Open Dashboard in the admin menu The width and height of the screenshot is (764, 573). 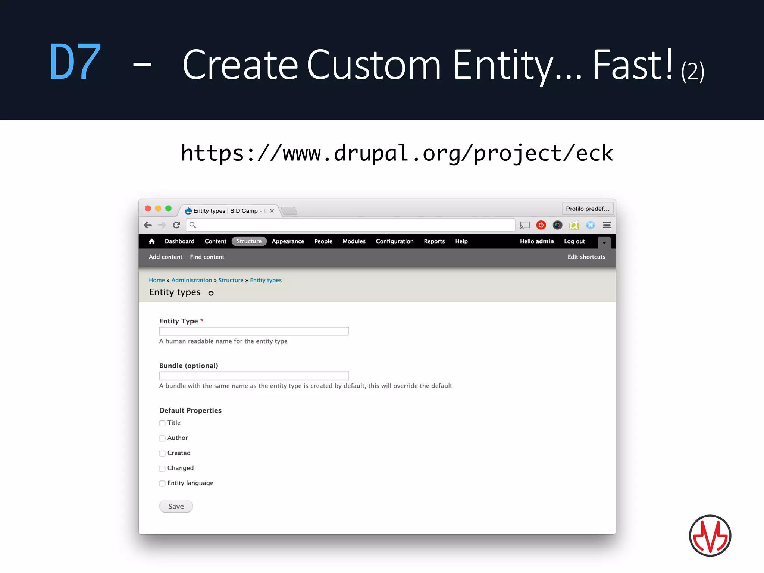pos(179,241)
